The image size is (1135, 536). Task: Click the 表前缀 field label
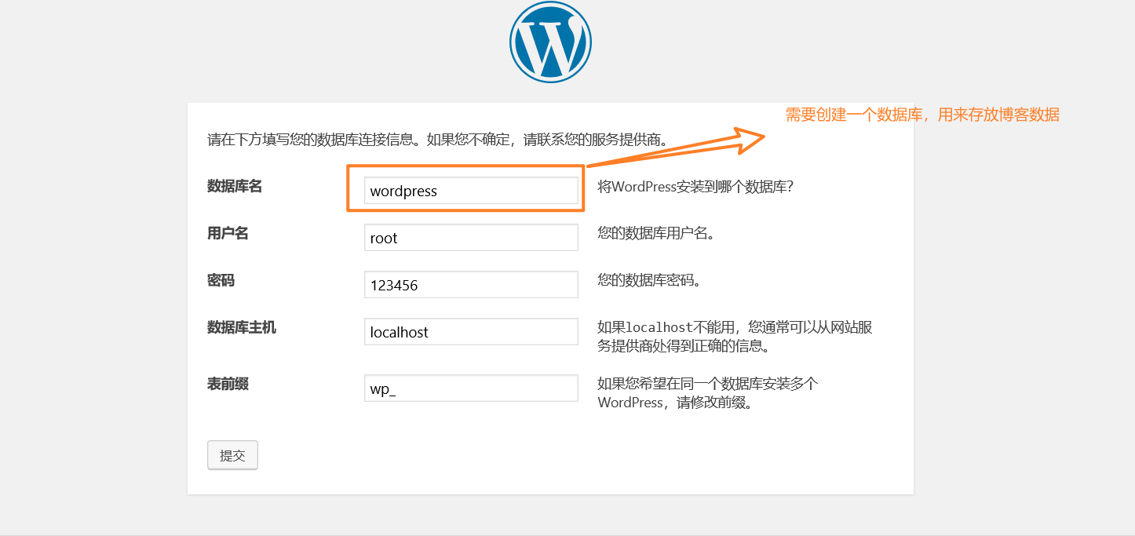pyautogui.click(x=228, y=384)
